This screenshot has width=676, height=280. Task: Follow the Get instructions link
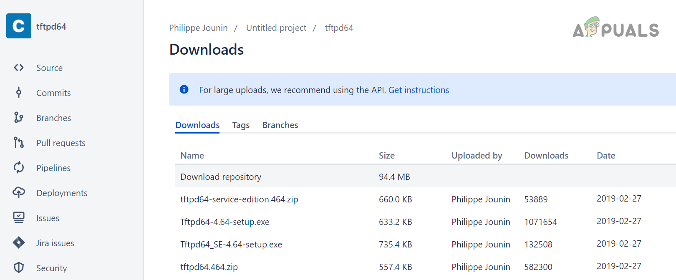(x=419, y=90)
